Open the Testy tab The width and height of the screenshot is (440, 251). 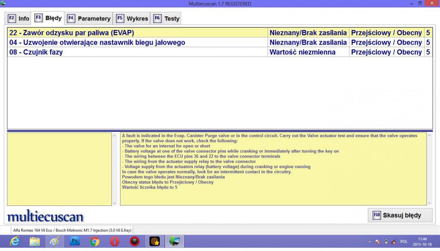click(x=167, y=18)
